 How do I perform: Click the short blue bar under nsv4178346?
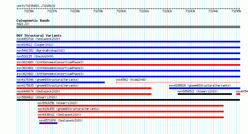60,82
